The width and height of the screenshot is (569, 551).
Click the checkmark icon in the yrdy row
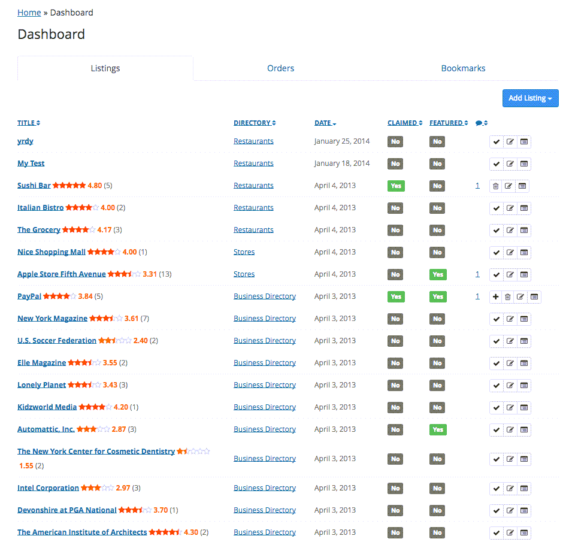pyautogui.click(x=497, y=141)
